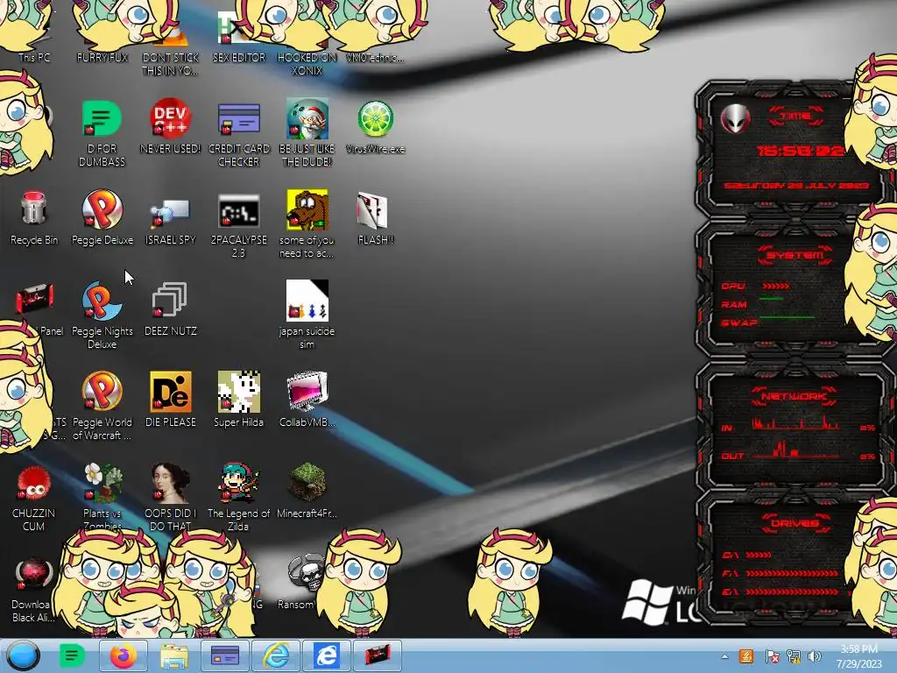
Task: Open the Panel icon with red gadget
Action: (34, 299)
